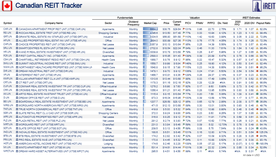Select the stock icon next to Choice Properties REIT
The width and height of the screenshot is (276, 157).
pyautogui.click(x=17, y=44)
